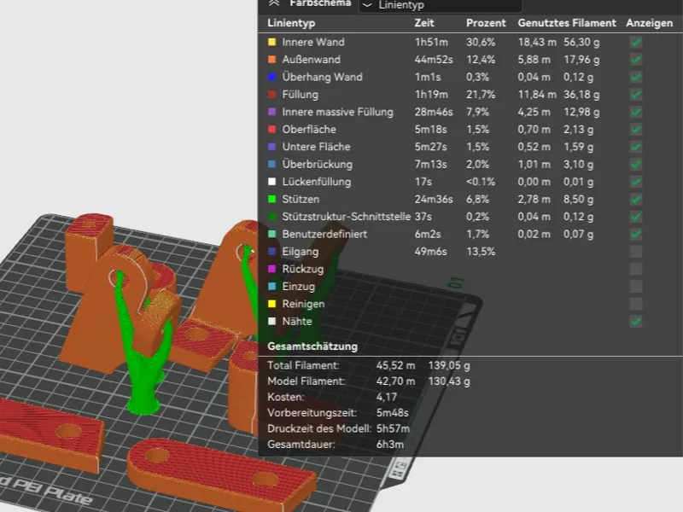
Task: Click dark green Stützstruktur-Schnittstelle swatch
Action: click(271, 217)
